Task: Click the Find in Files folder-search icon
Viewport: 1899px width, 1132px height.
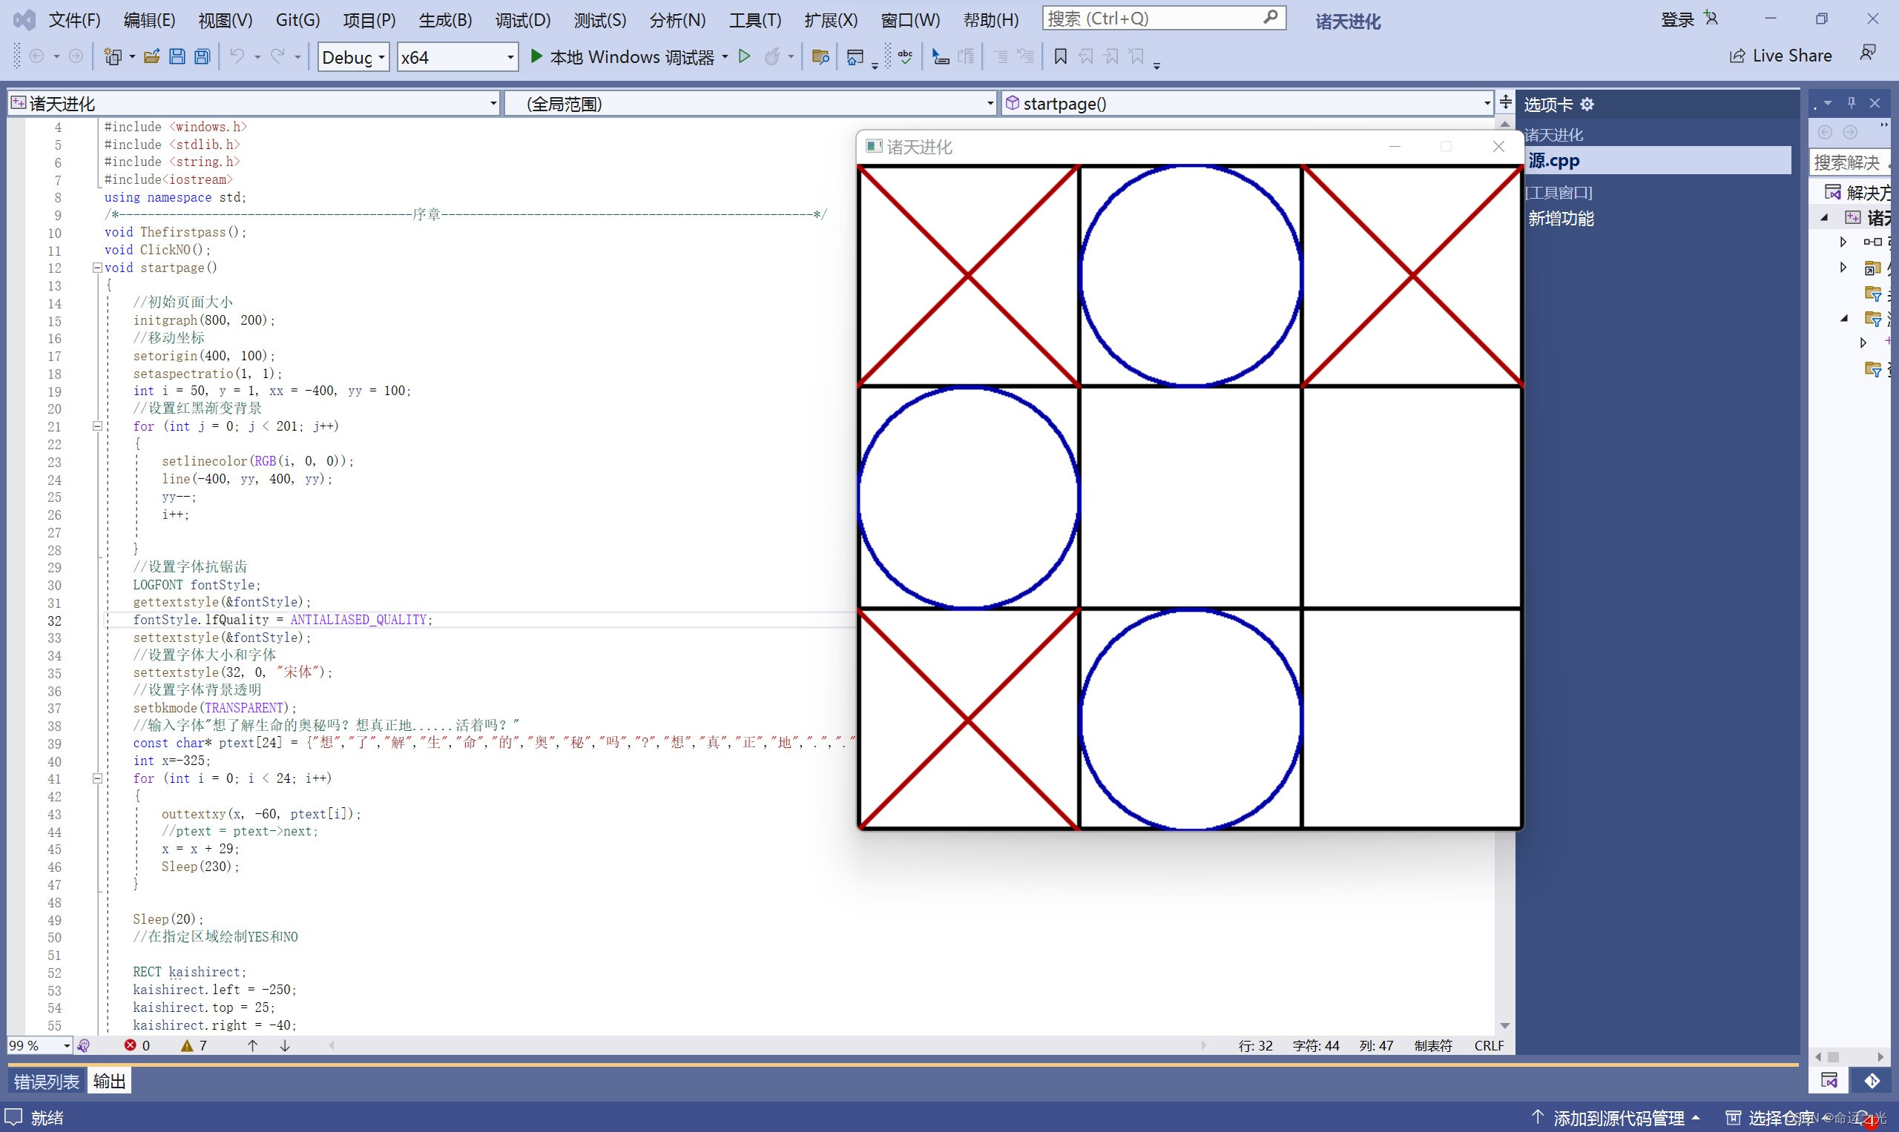Action: tap(820, 56)
